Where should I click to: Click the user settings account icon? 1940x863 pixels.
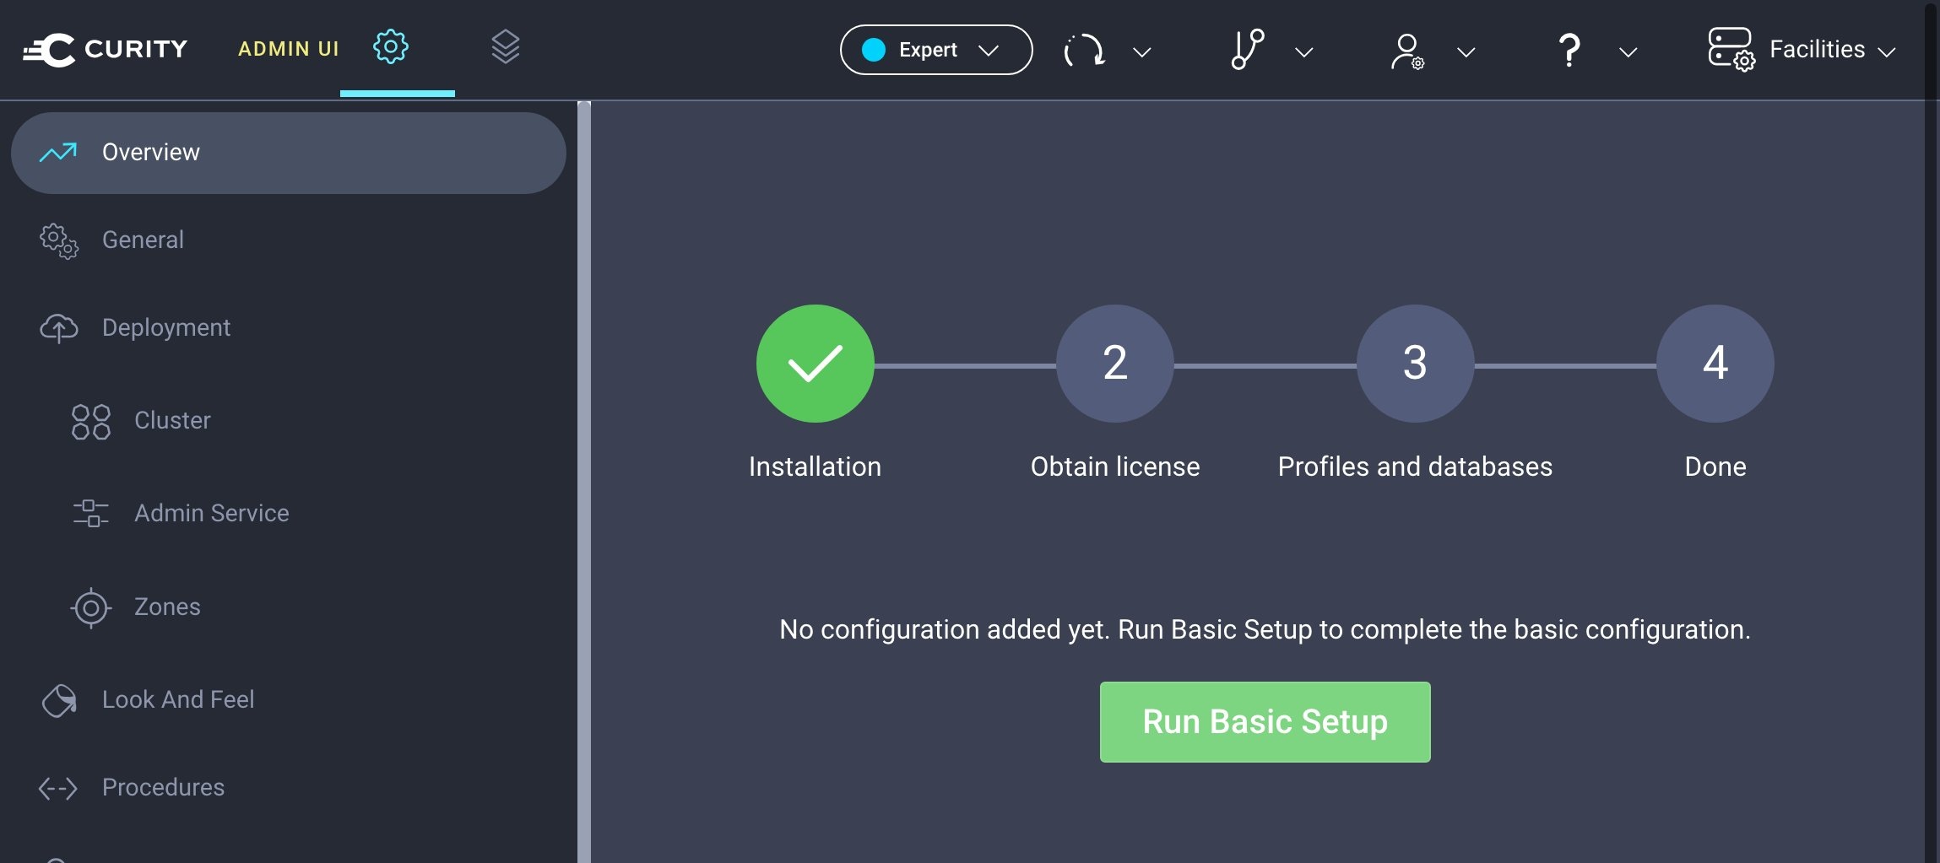[1407, 51]
